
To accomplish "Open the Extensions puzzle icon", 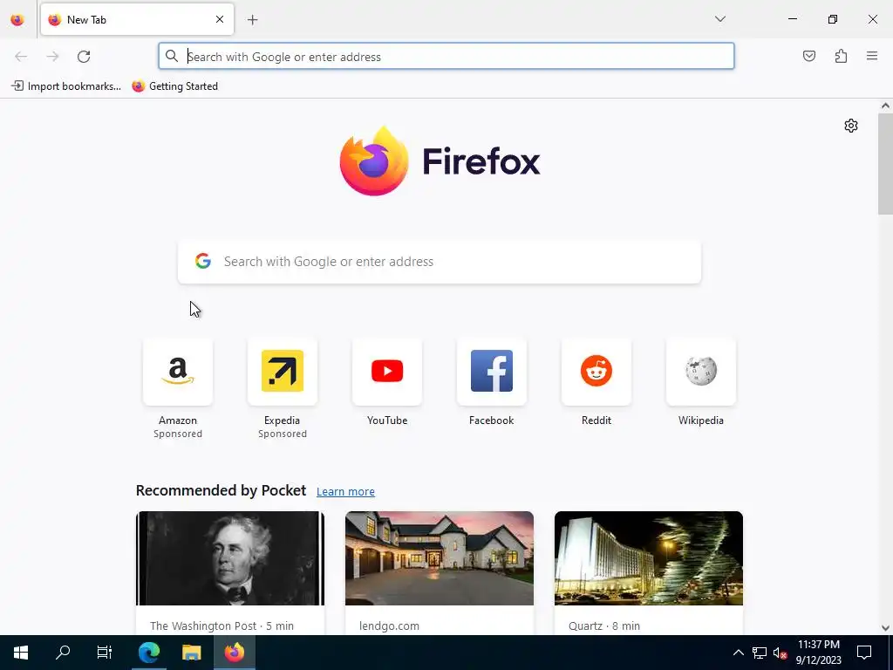I will 841,56.
